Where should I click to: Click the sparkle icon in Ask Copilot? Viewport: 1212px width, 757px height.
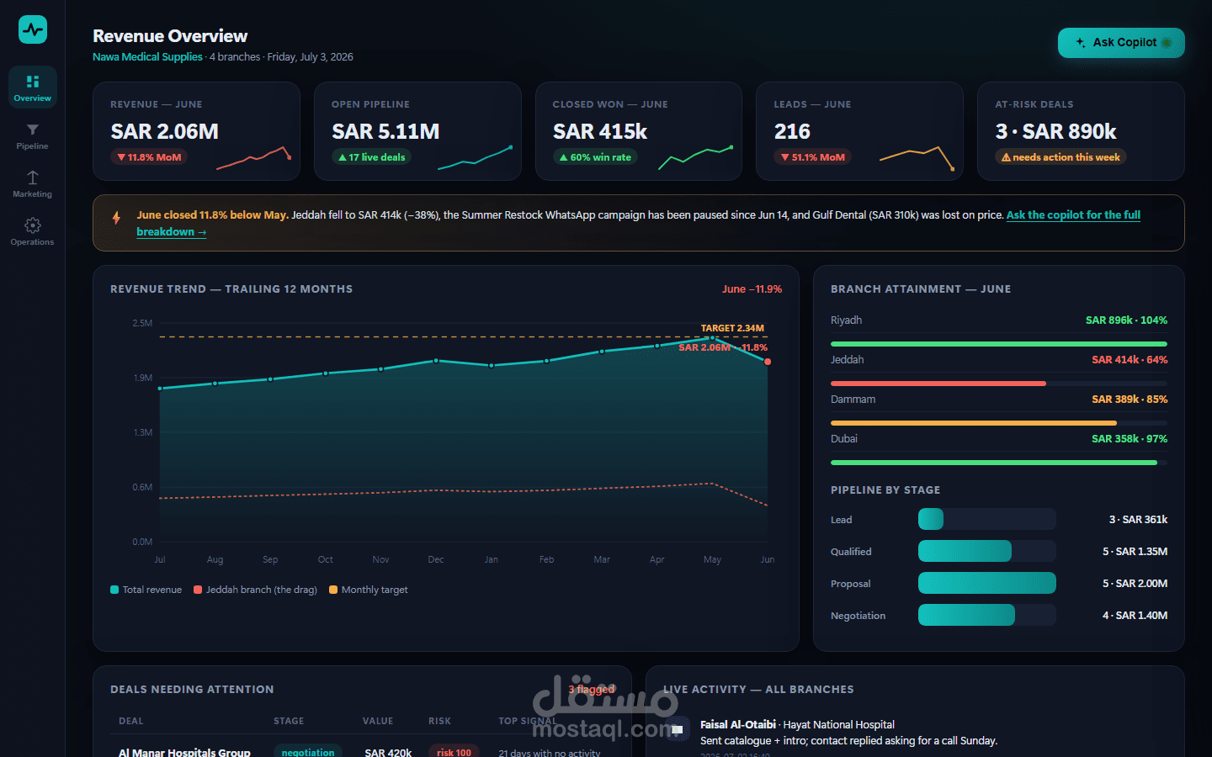1081,42
